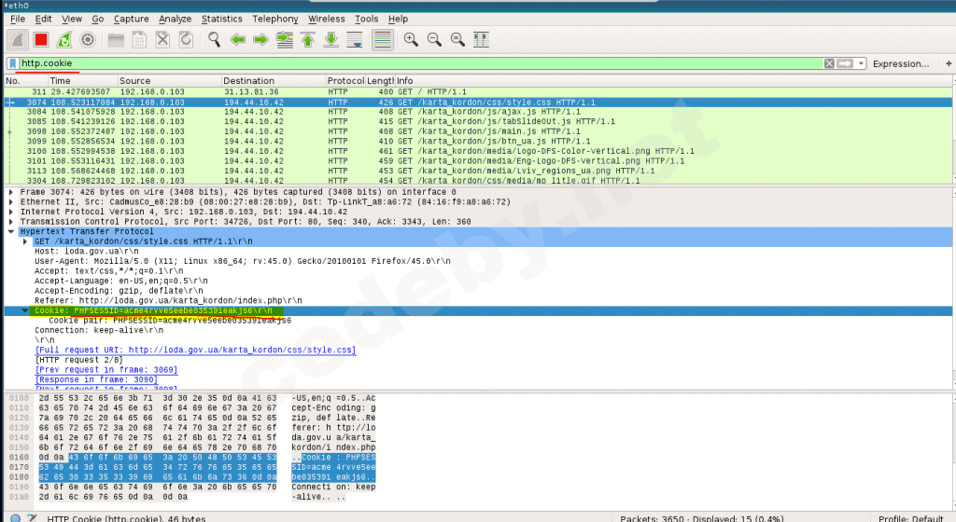Restart the current capture with the green fin icon

[64, 39]
